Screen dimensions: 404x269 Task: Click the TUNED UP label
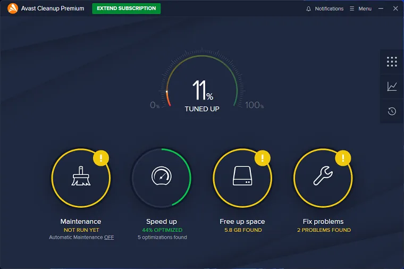pos(202,109)
